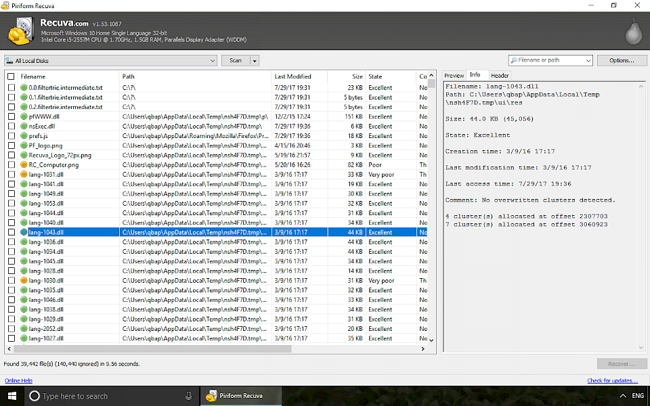Image resolution: width=650 pixels, height=406 pixels.
Task: Click the file list's scroll-down arrow
Action: [431, 340]
